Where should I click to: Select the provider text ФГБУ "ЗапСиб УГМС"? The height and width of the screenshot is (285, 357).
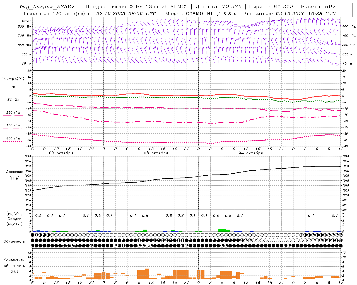[x=159, y=7]
